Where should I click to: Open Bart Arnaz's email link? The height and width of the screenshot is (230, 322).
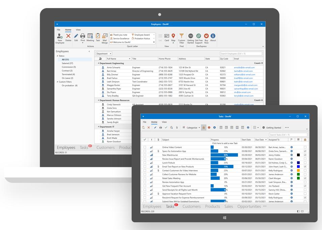tap(243, 71)
